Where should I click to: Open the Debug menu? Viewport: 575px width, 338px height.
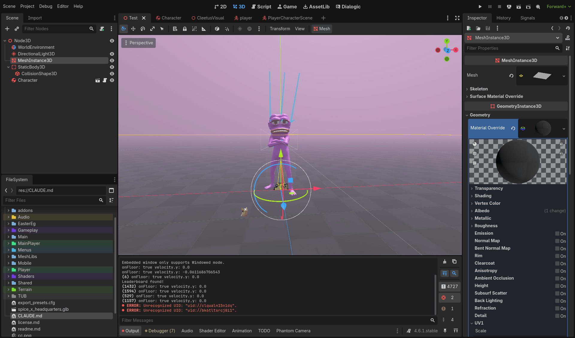pyautogui.click(x=46, y=6)
